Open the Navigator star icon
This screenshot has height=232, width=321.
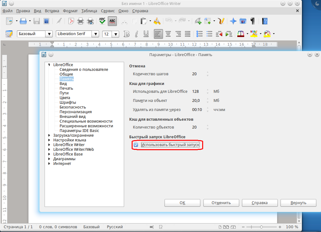pos(233,21)
